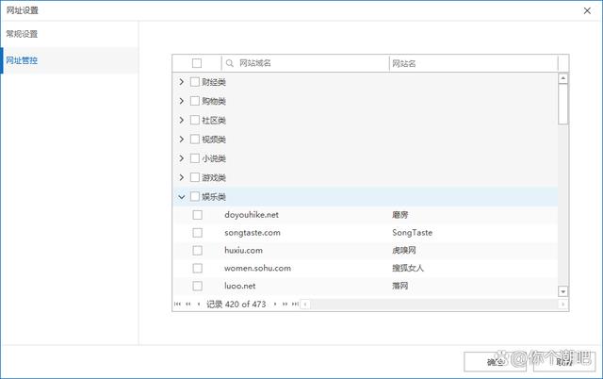Screen dimensions: 603x379
Task: Check the 视频类 category checkbox
Action: tap(195, 139)
